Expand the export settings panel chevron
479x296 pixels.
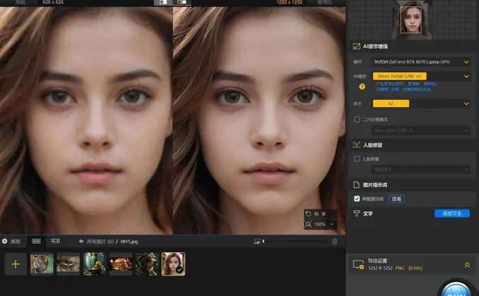click(467, 265)
